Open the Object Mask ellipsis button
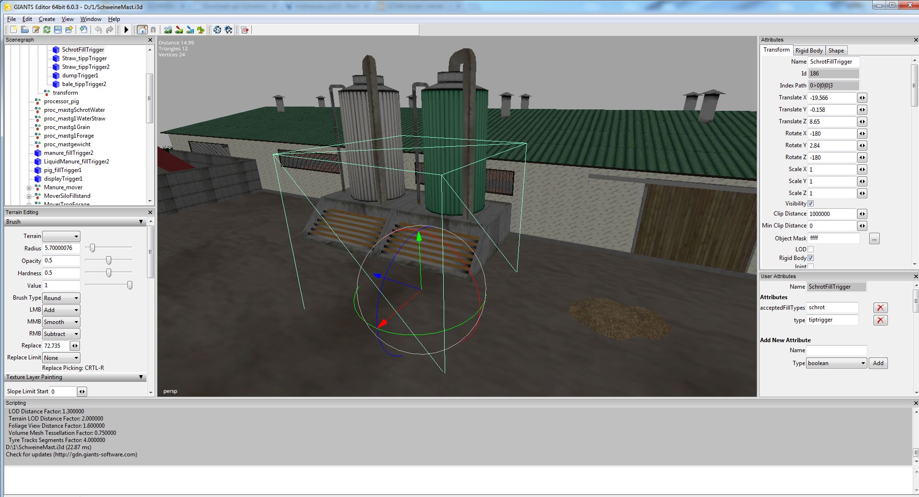This screenshot has height=497, width=919. click(874, 238)
